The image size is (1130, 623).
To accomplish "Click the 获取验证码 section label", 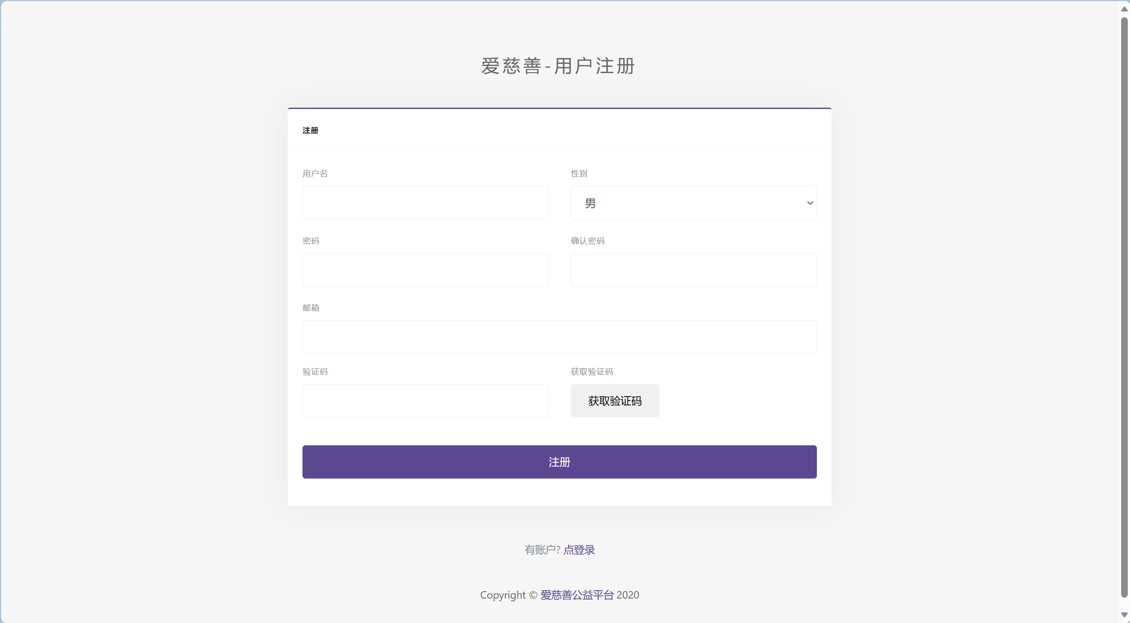I will [x=592, y=371].
